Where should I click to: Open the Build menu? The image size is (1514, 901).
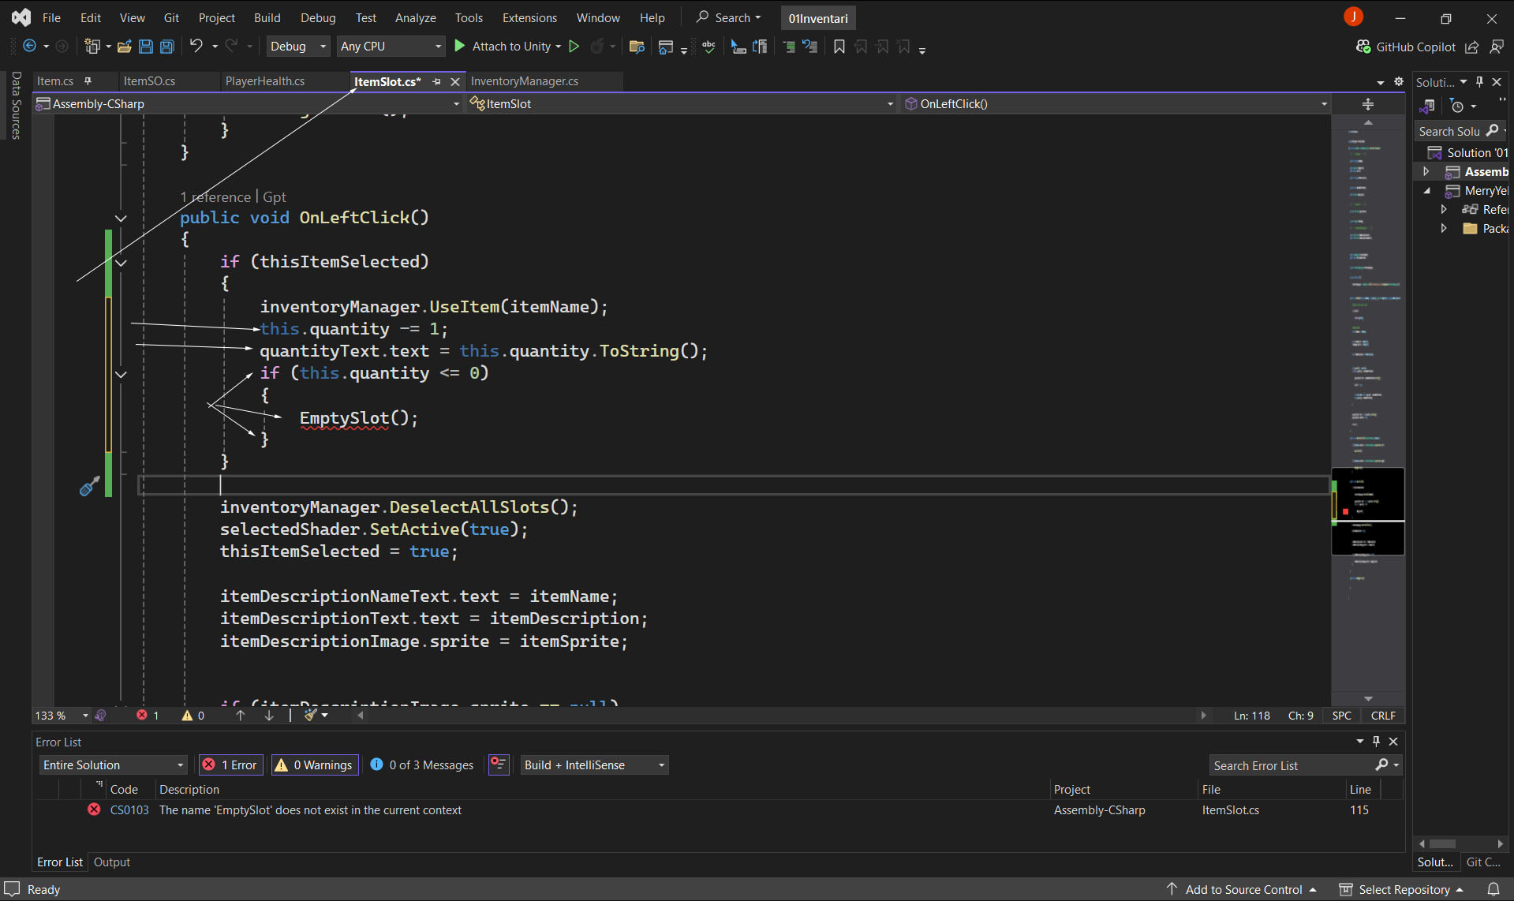(x=267, y=17)
